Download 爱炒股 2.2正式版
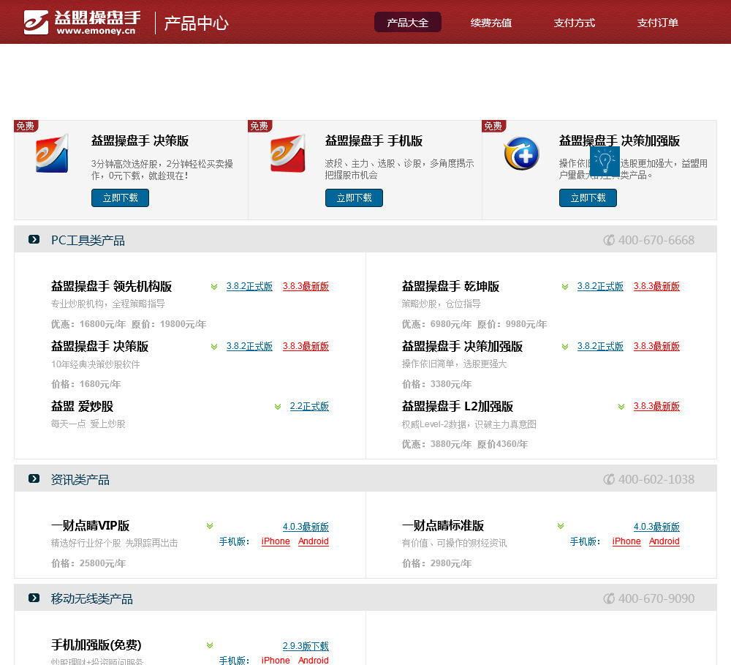This screenshot has width=731, height=665. (x=309, y=406)
